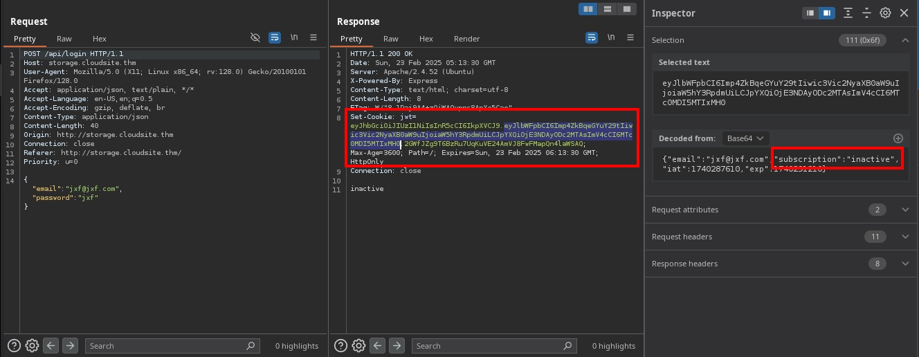Open Response search settings gear
This screenshot has height=357, width=919.
pyautogui.click(x=358, y=346)
